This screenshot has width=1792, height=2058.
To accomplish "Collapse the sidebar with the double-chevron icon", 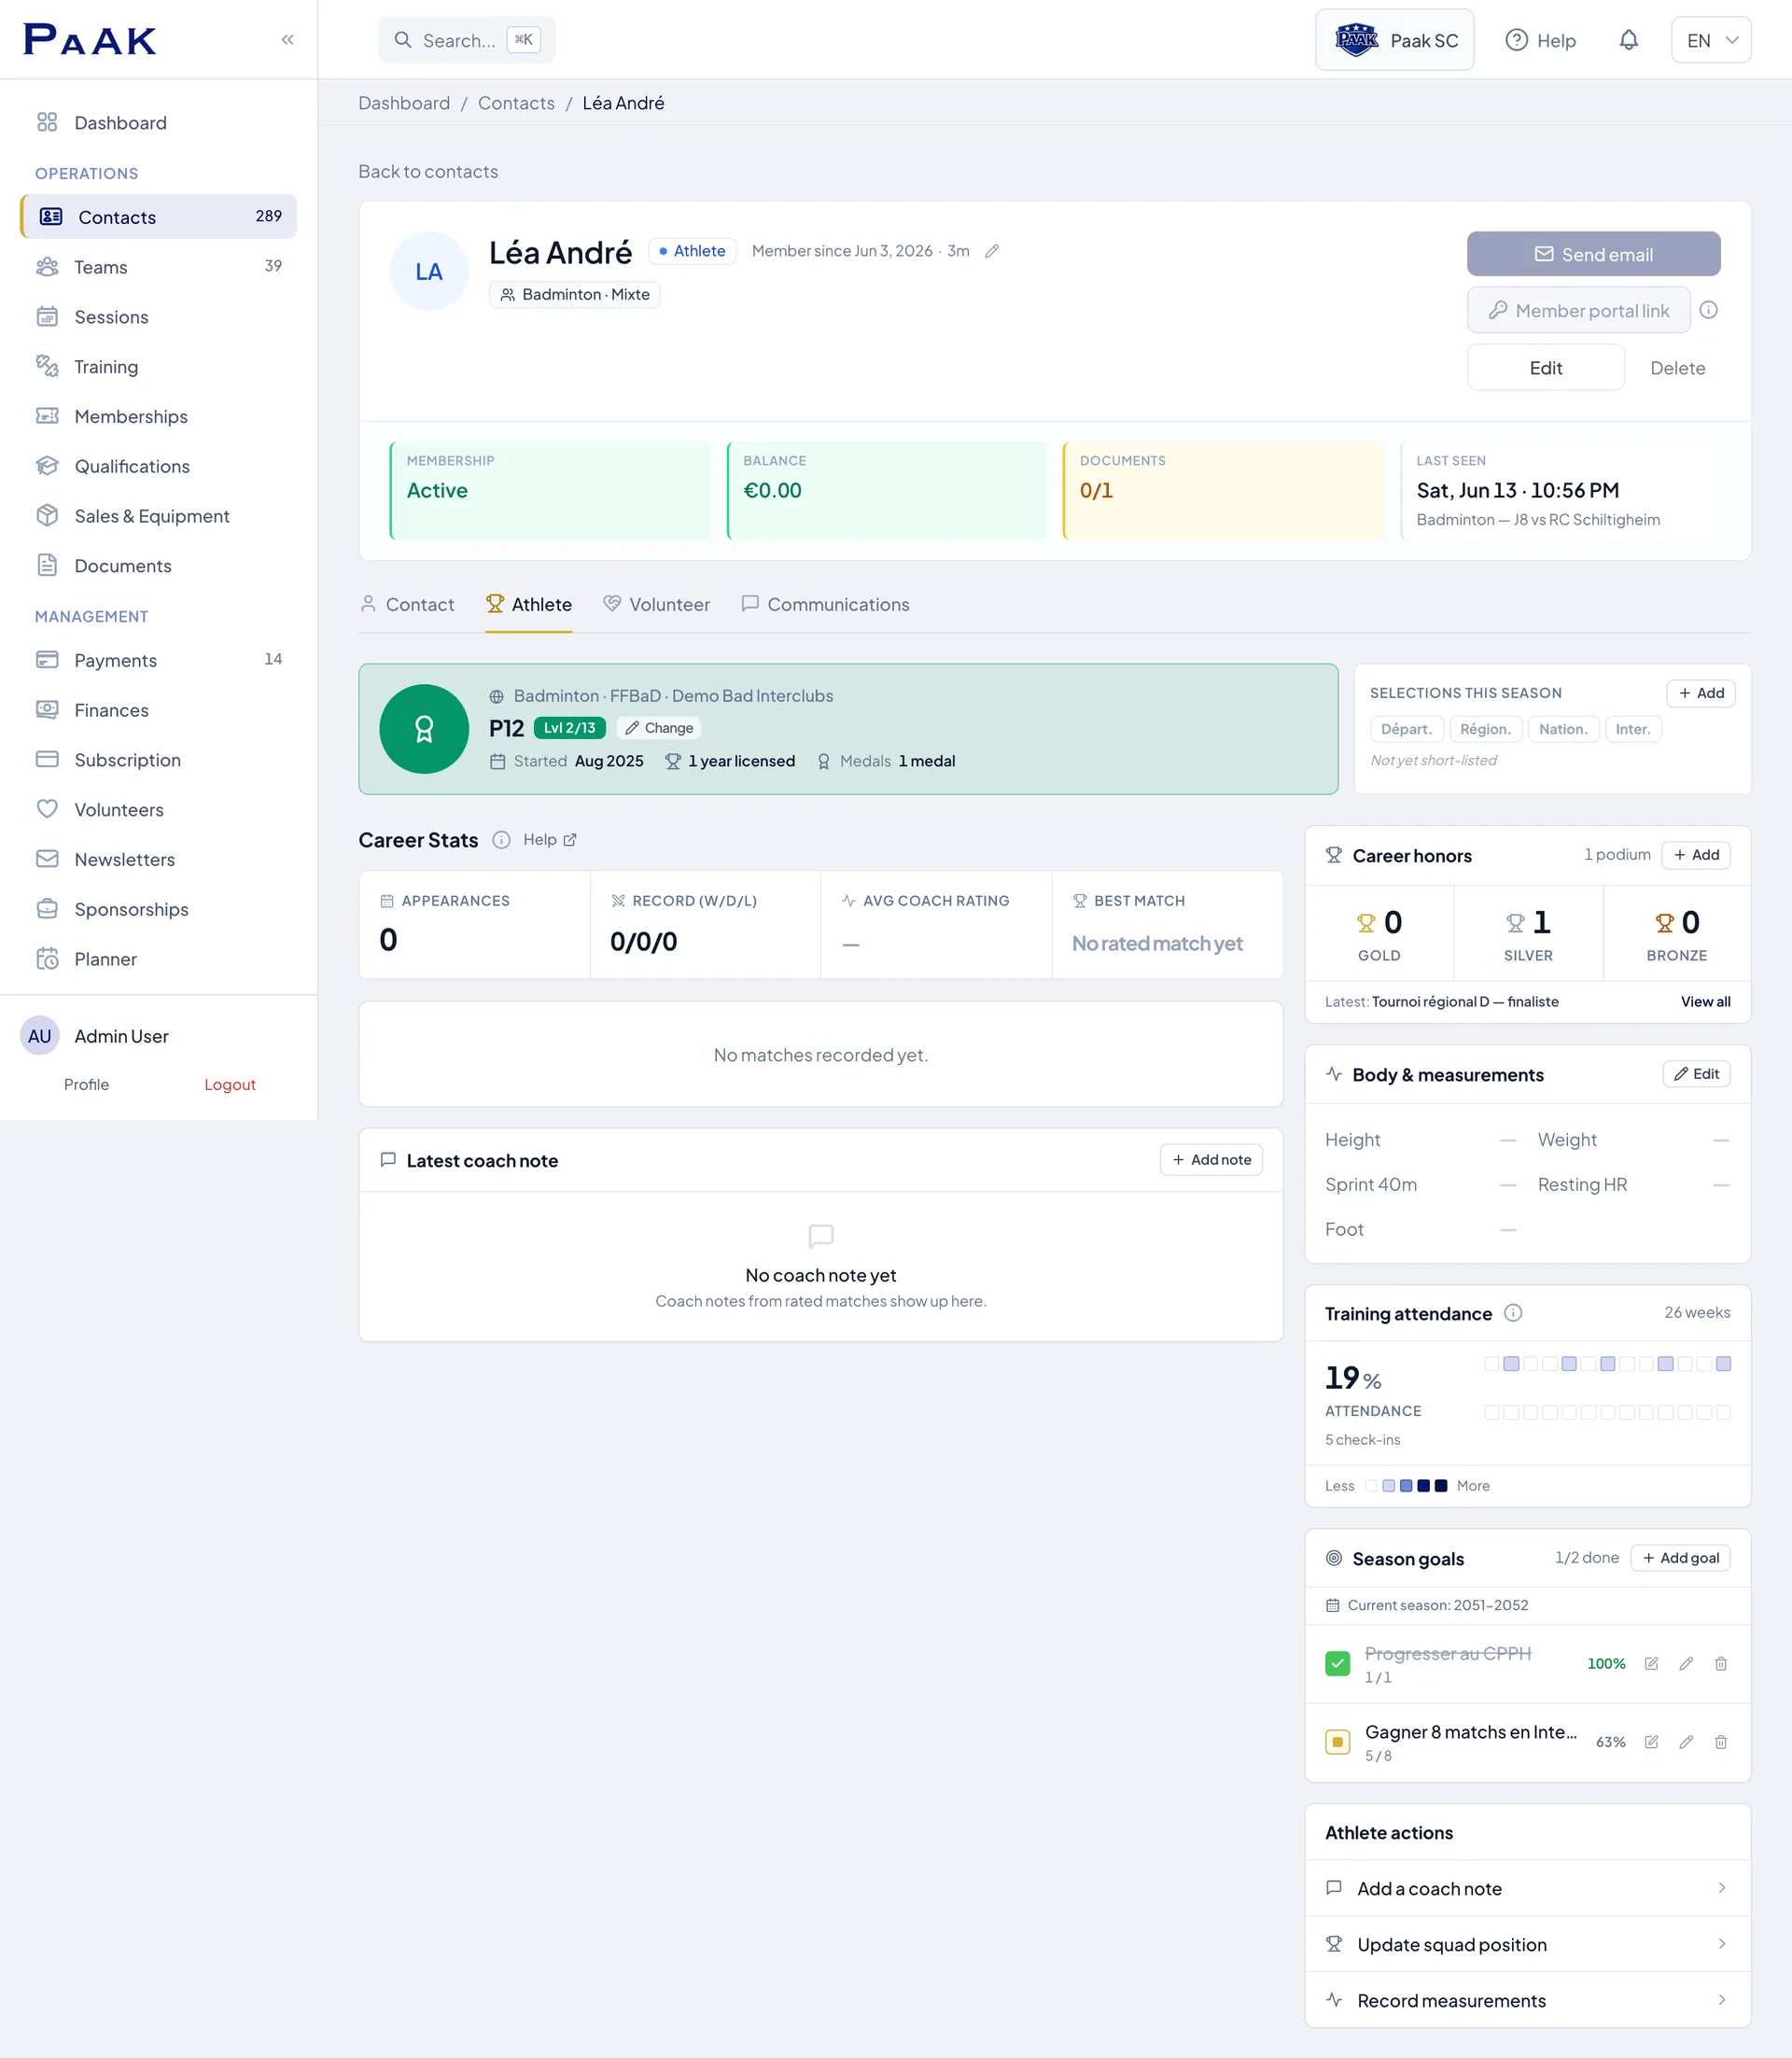I will 288,40.
